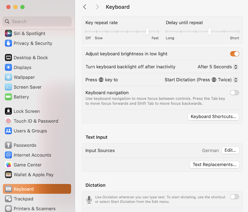Click the Lock Screen padlock icon
Screen dimensions: 248x212
tap(8, 111)
